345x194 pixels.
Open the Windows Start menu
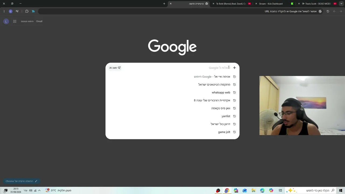click(x=341, y=190)
